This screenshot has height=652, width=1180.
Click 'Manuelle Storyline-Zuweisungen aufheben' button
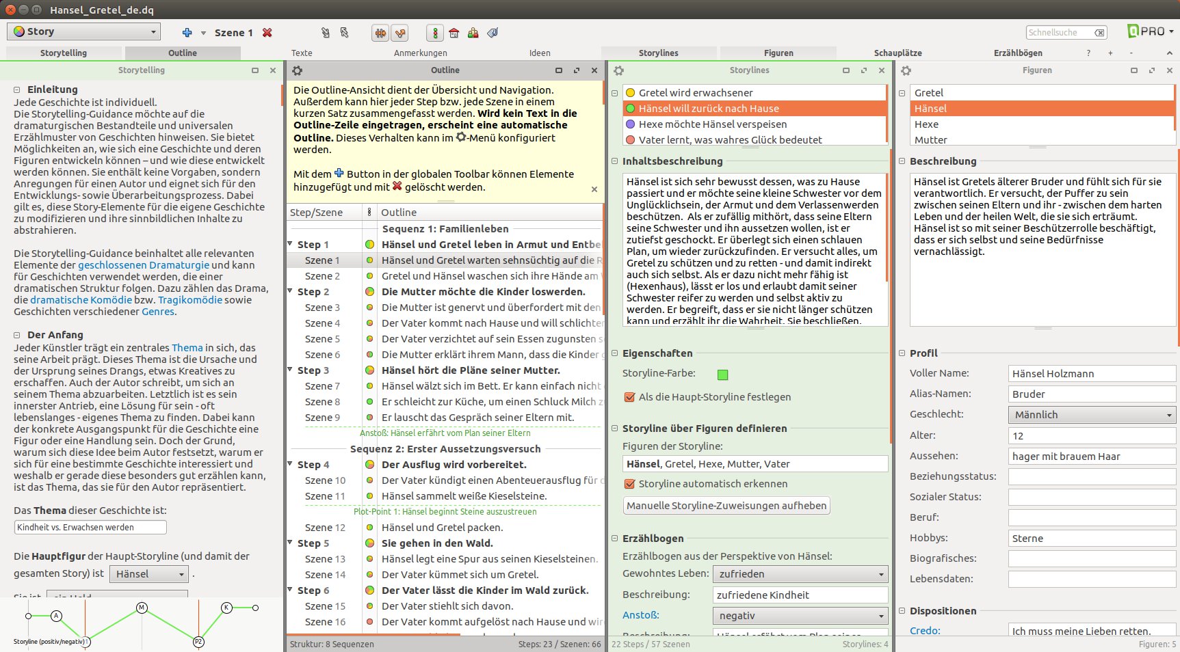coord(726,506)
